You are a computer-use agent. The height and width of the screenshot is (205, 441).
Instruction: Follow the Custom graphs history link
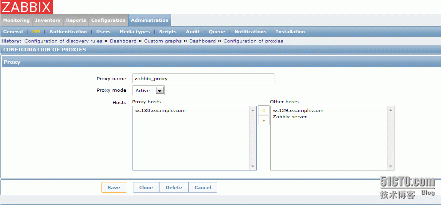163,41
